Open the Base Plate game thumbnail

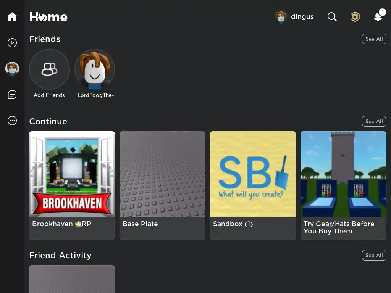coord(162,174)
